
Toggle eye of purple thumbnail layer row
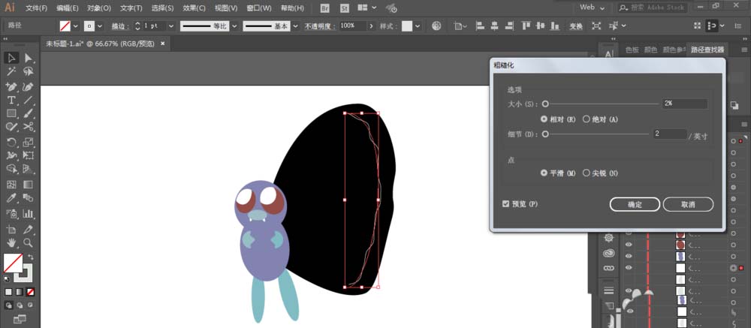click(629, 256)
